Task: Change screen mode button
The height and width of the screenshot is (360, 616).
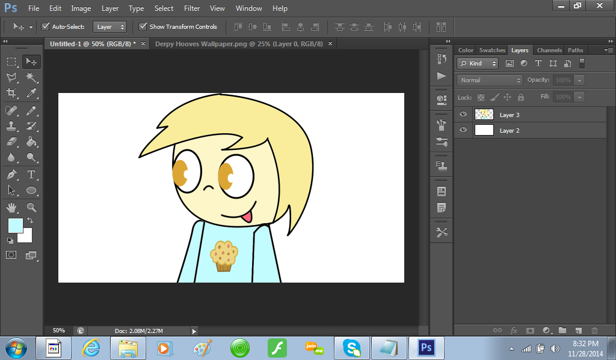Action: [x=31, y=256]
